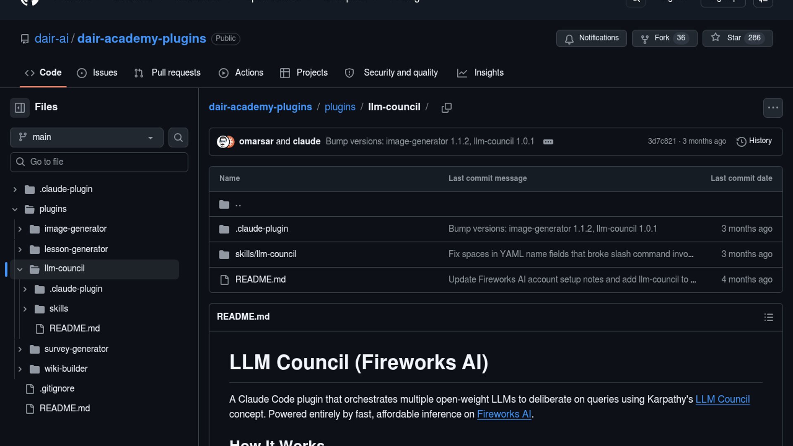Go to parent directory row
This screenshot has width=793, height=446.
tap(496, 204)
